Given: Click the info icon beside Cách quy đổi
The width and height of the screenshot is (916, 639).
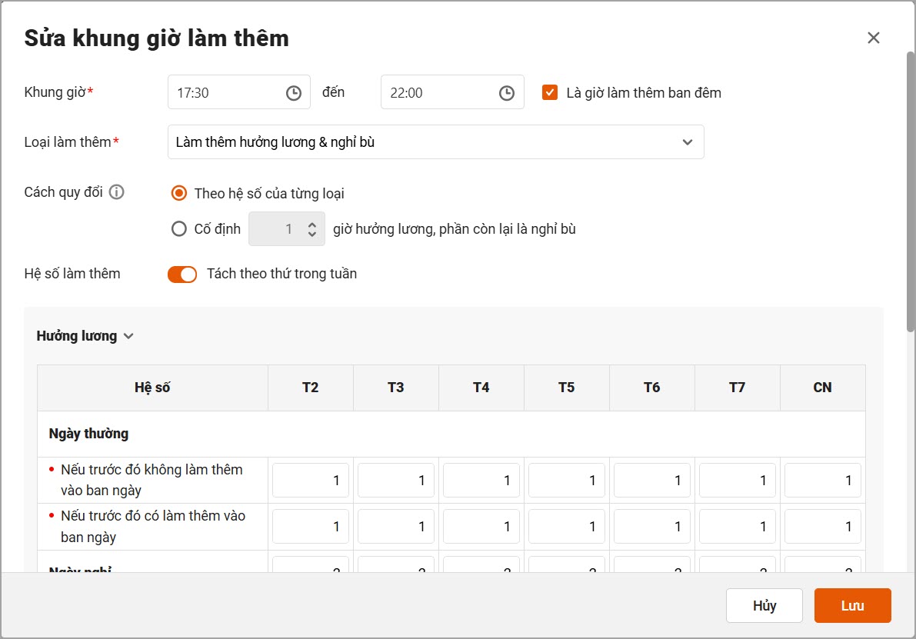Looking at the screenshot, I should 117,191.
